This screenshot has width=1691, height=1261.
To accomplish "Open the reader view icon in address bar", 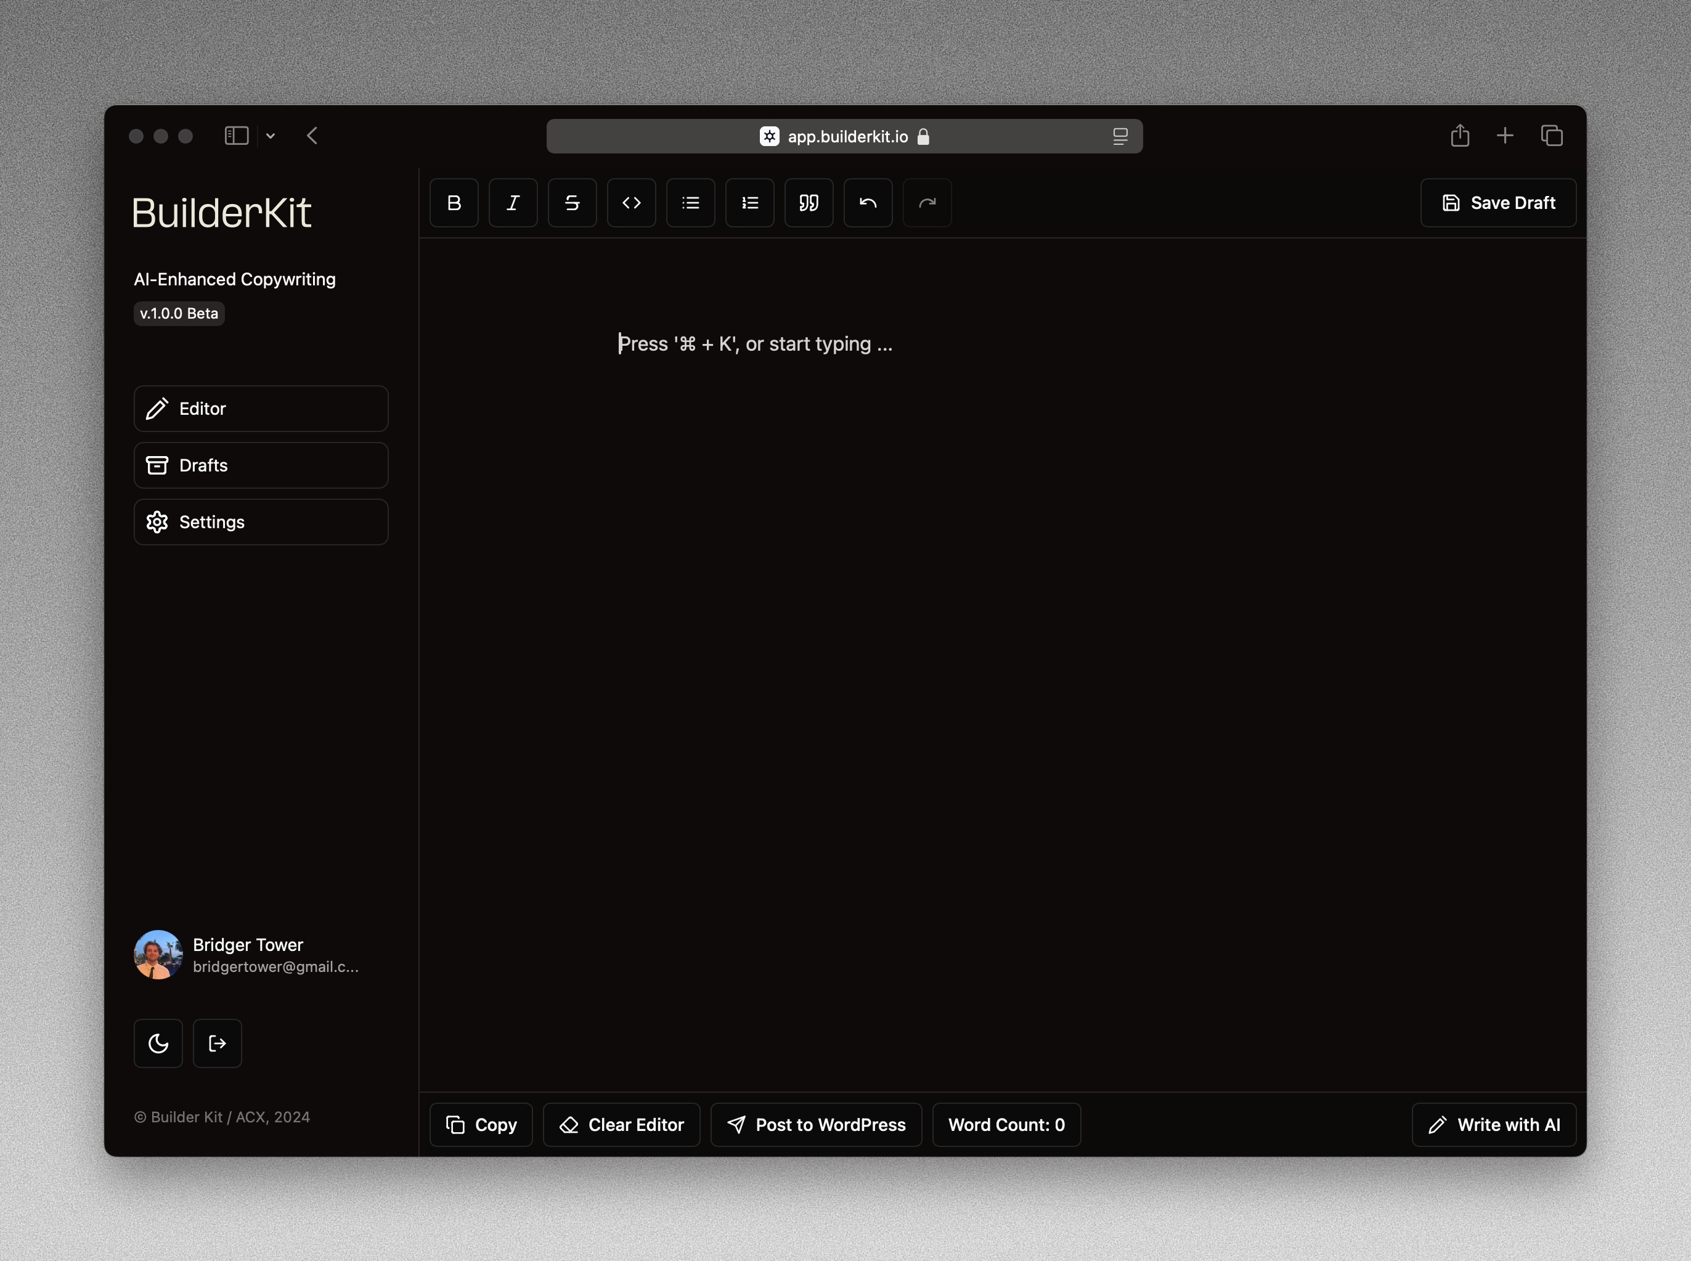I will [x=1120, y=137].
